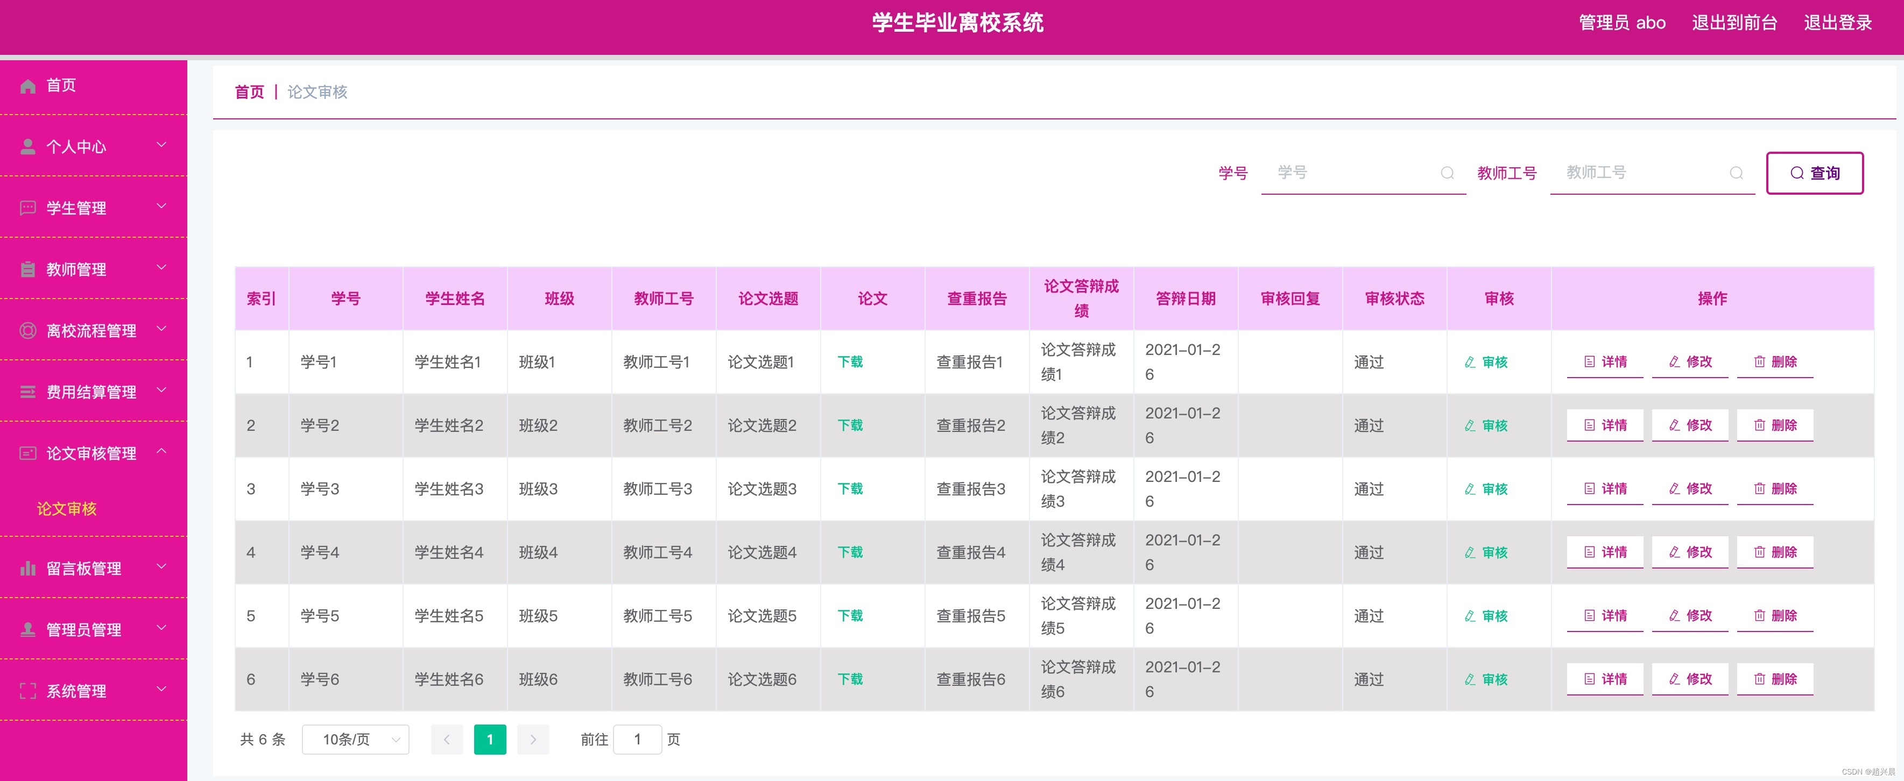The image size is (1904, 781).
Task: Expand the 教师管理 menu chevron
Action: pos(162,267)
